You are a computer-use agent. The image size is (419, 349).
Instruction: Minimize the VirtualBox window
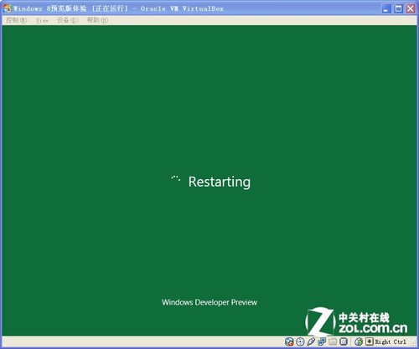pyautogui.click(x=386, y=8)
